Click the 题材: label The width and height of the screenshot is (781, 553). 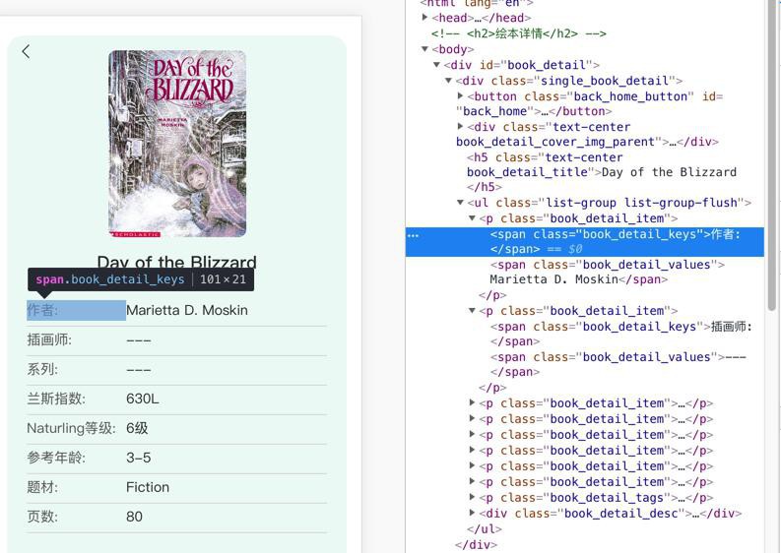pos(42,487)
